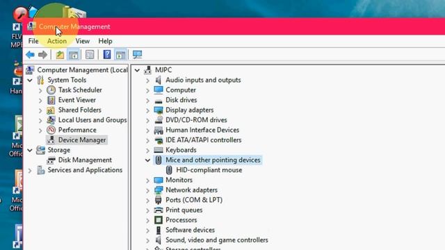Select the HID-compliant mouse device

coord(209,169)
